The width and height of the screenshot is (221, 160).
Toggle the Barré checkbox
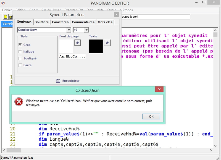pos(20,65)
